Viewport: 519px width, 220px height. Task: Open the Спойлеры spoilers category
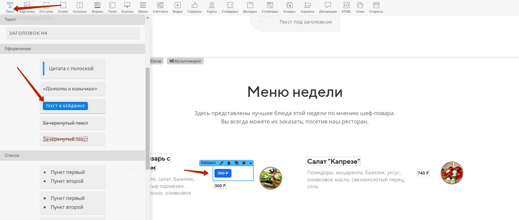coord(270,8)
